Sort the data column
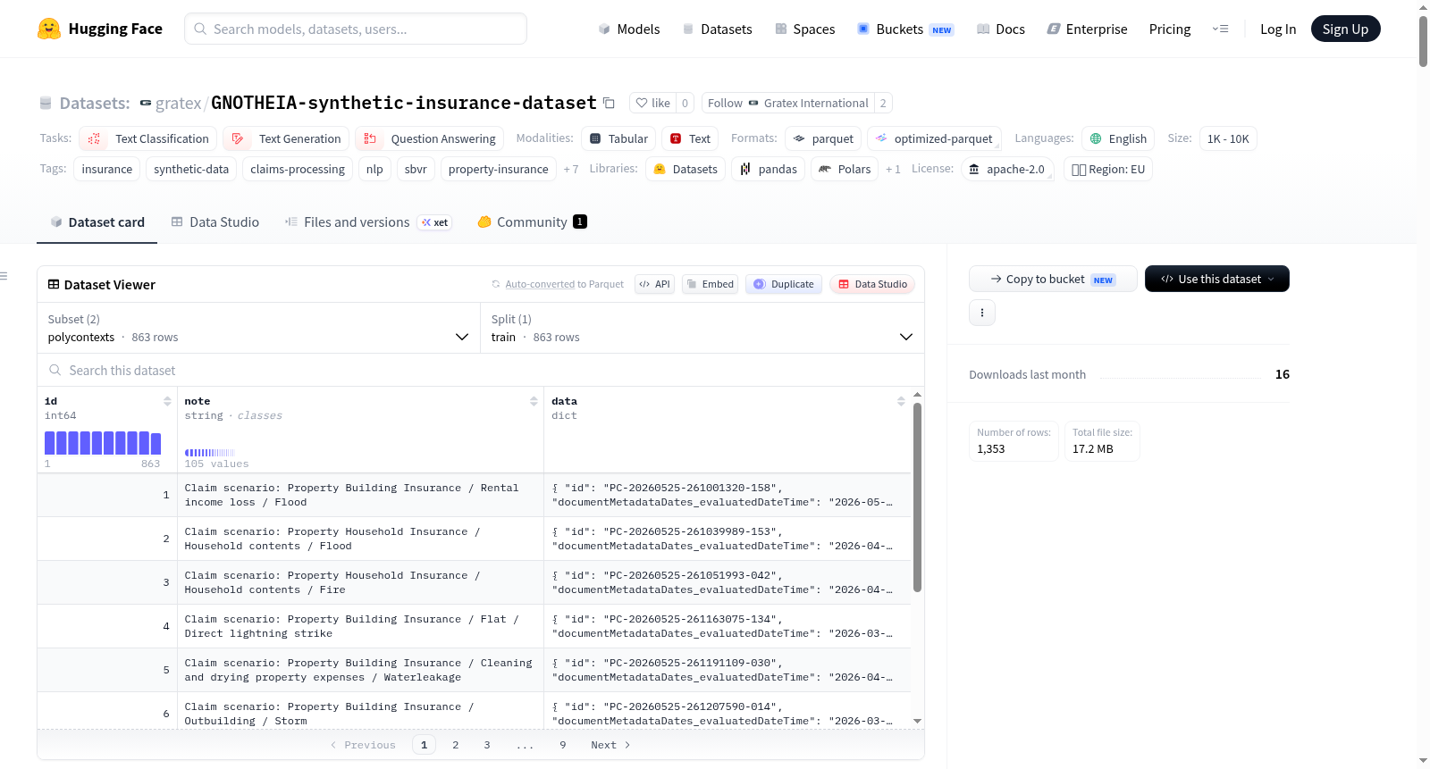This screenshot has height=769, width=1430. [901, 401]
